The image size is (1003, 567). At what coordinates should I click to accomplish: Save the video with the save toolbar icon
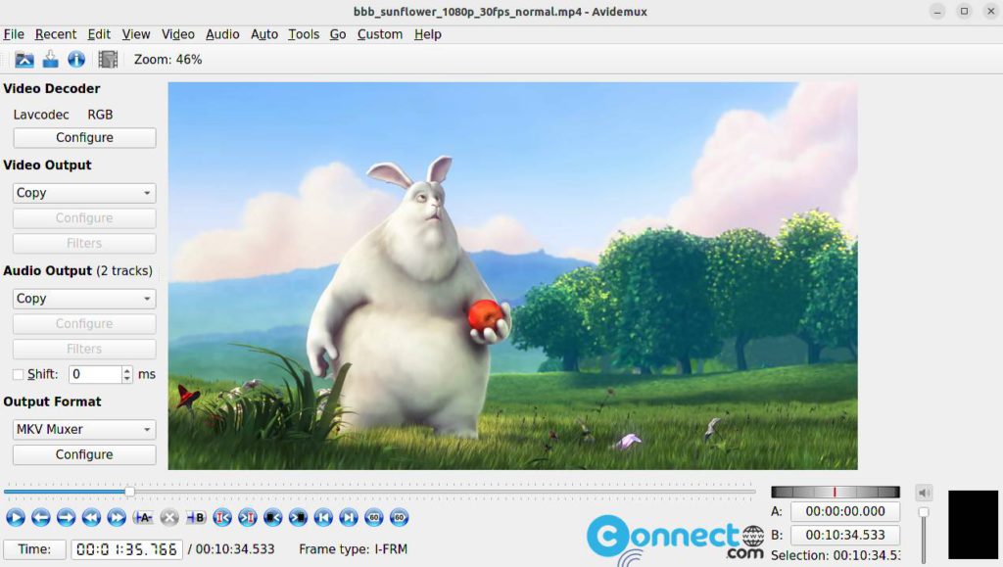(x=51, y=59)
